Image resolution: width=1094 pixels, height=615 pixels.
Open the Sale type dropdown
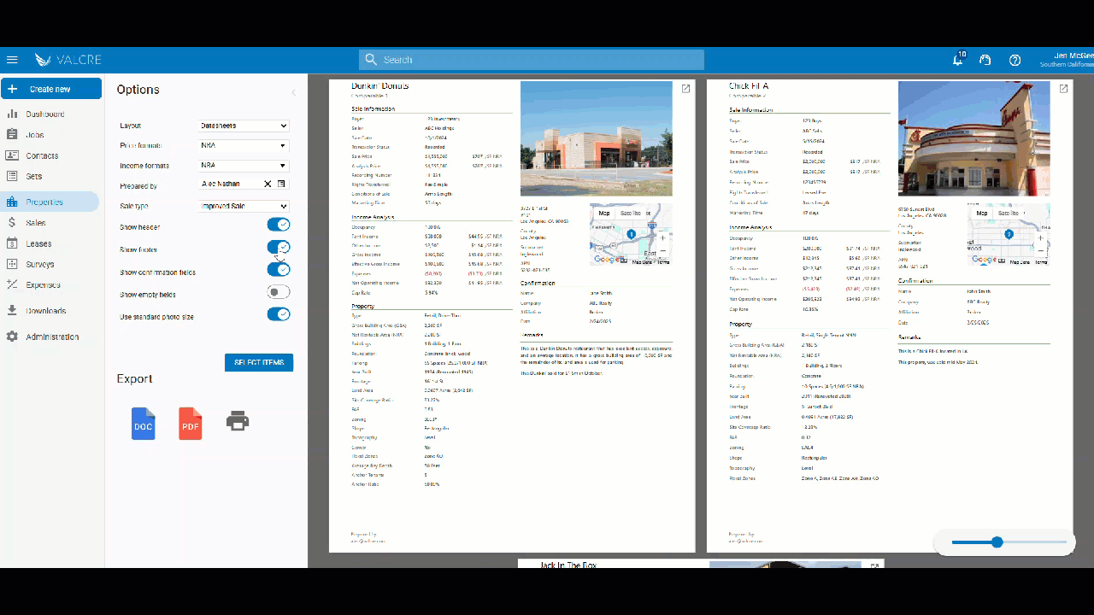point(244,206)
